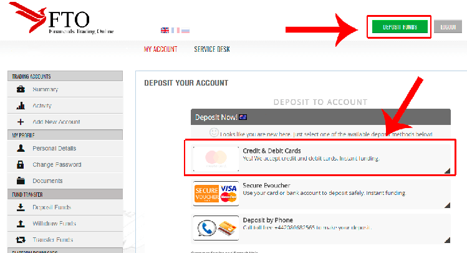
Task: Click the green DEPOSIT FUNDS button
Action: tap(400, 27)
